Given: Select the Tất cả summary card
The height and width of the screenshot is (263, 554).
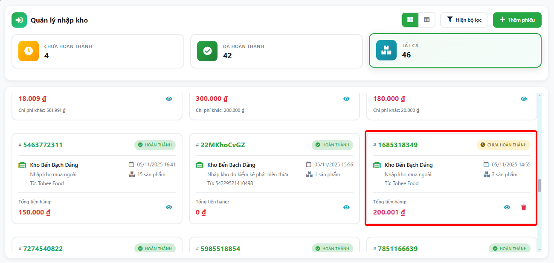Looking at the screenshot, I should [455, 50].
